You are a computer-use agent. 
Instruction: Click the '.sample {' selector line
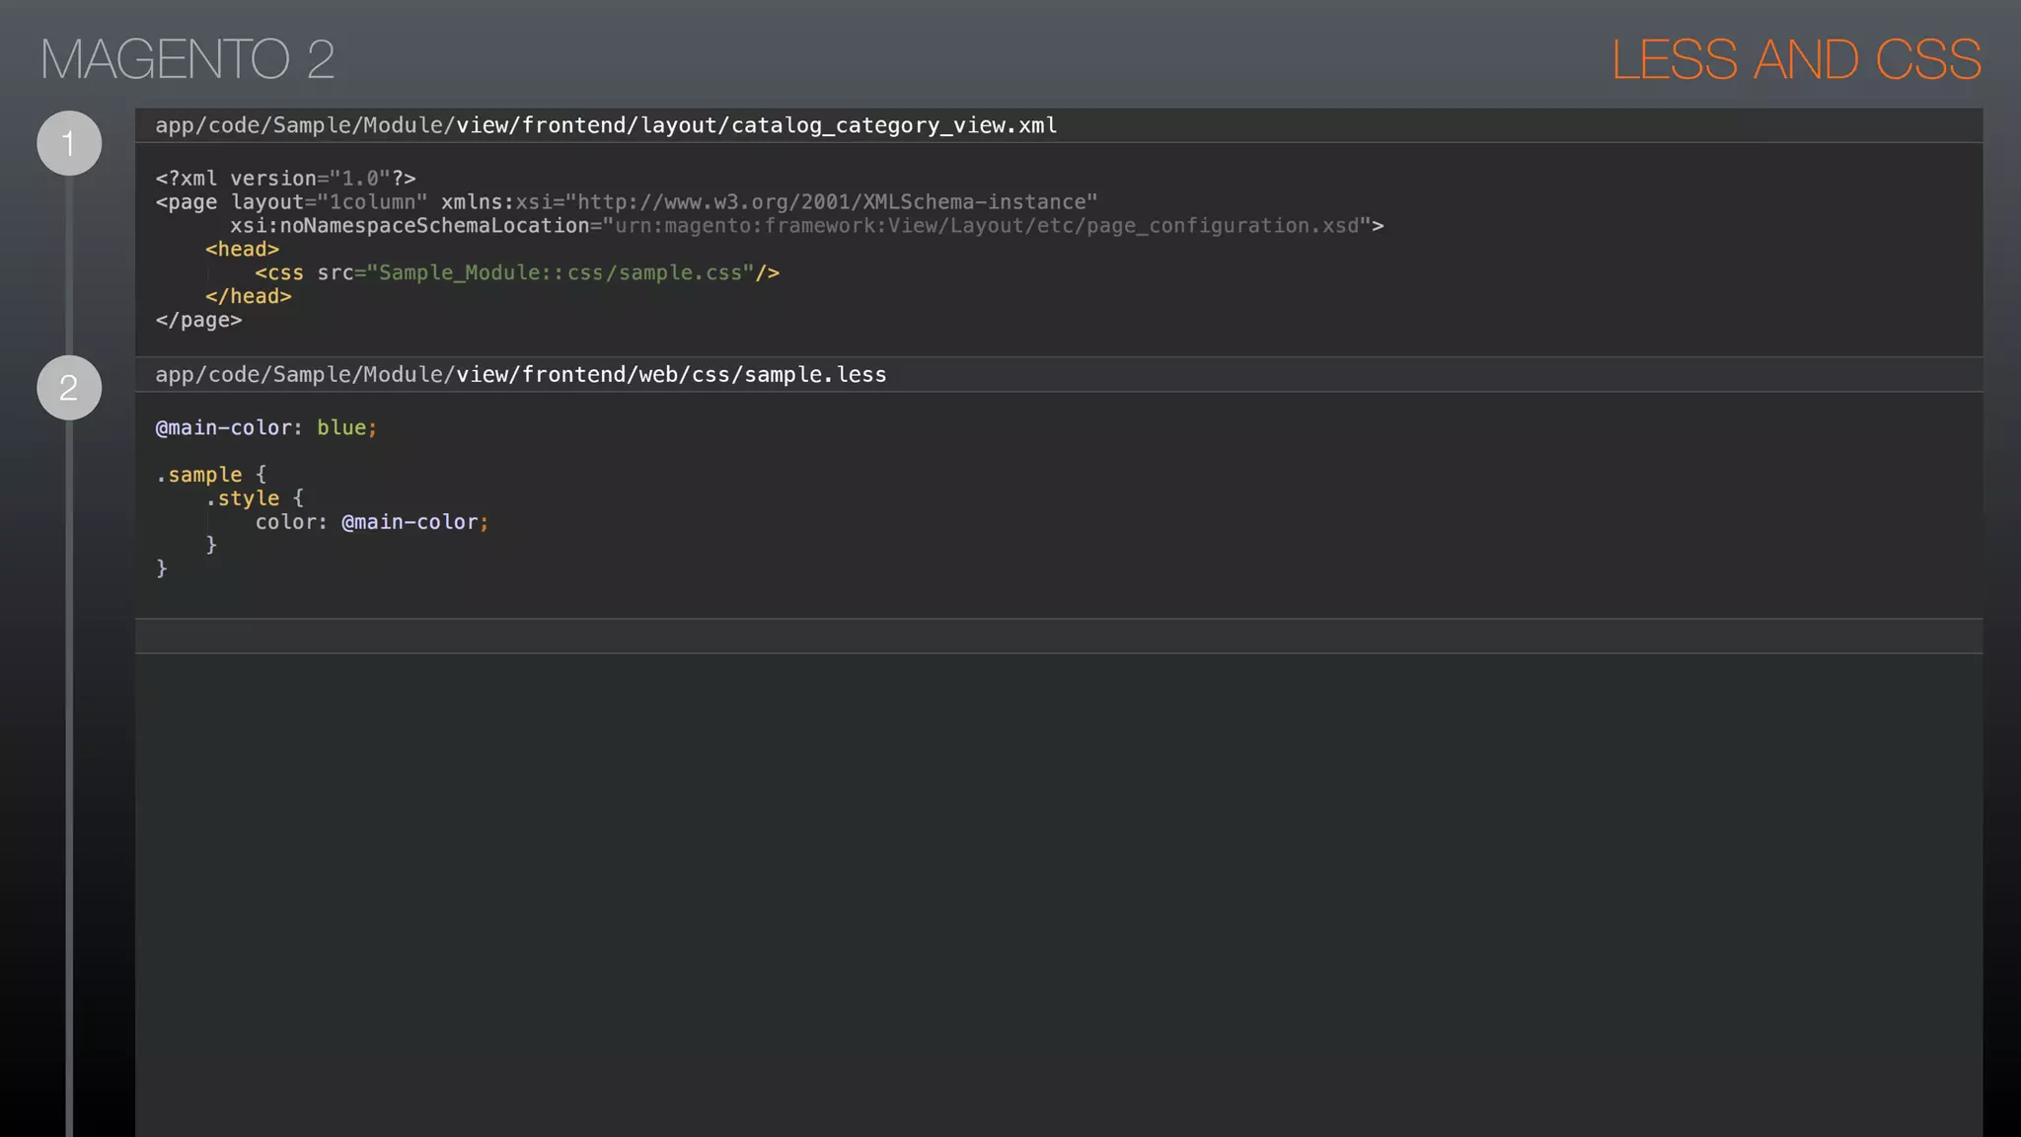pyautogui.click(x=211, y=475)
